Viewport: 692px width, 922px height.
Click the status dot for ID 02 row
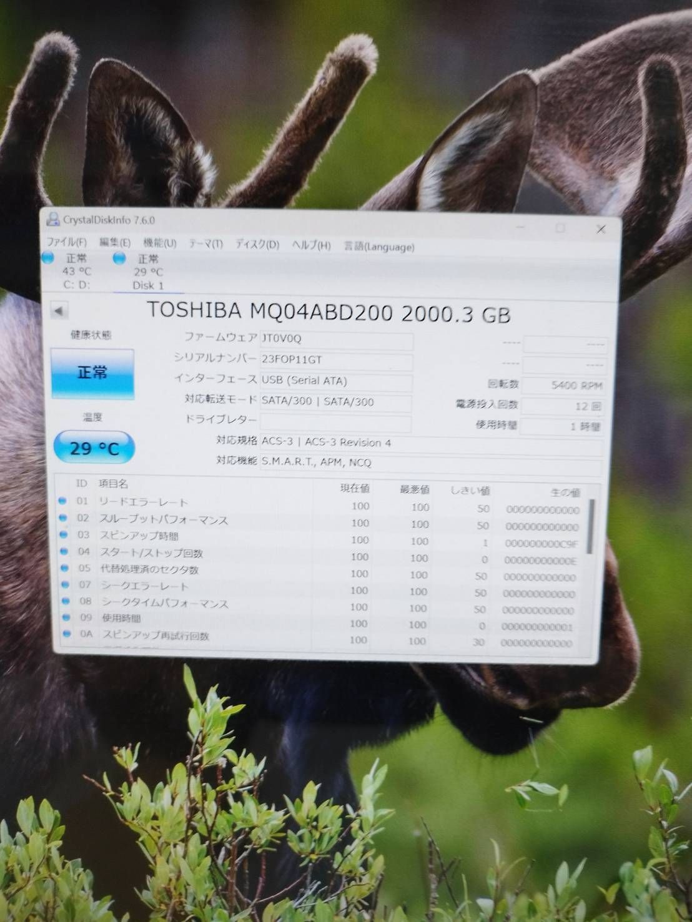click(x=62, y=517)
